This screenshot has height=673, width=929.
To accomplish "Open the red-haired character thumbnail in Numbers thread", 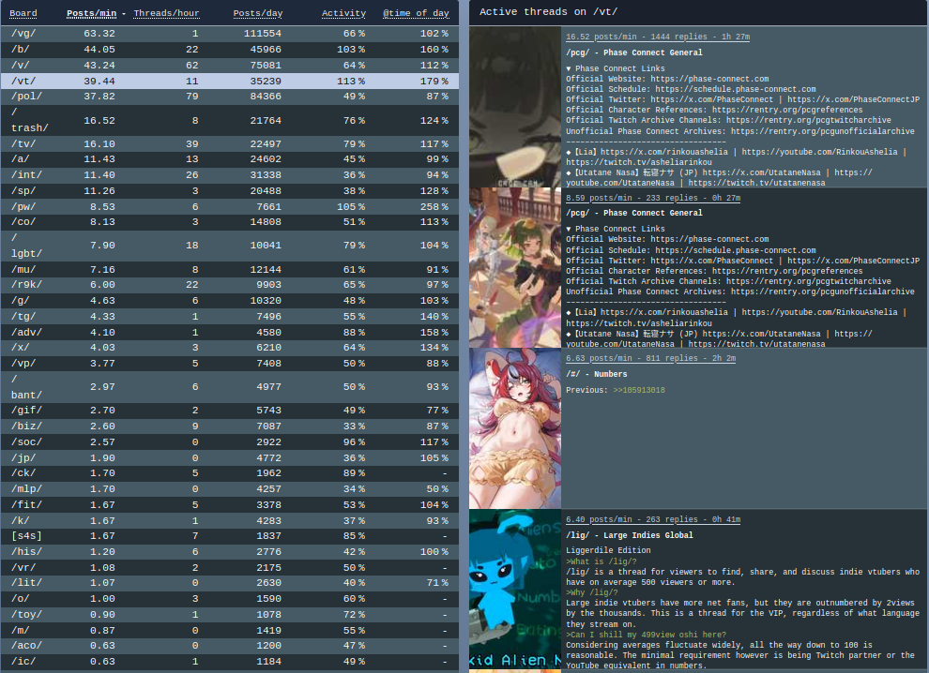I will (x=515, y=428).
